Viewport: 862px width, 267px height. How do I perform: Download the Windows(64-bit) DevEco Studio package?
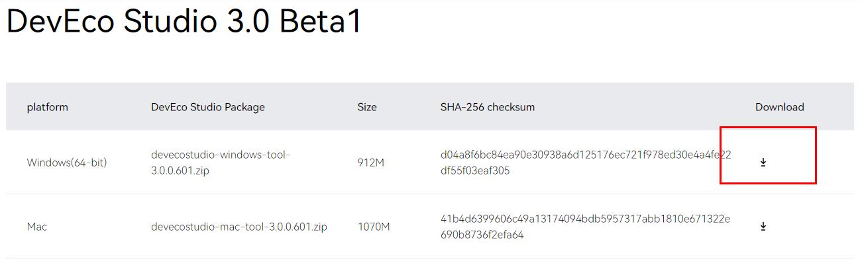coord(763,162)
